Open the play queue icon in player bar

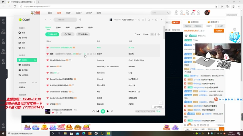point(158,111)
